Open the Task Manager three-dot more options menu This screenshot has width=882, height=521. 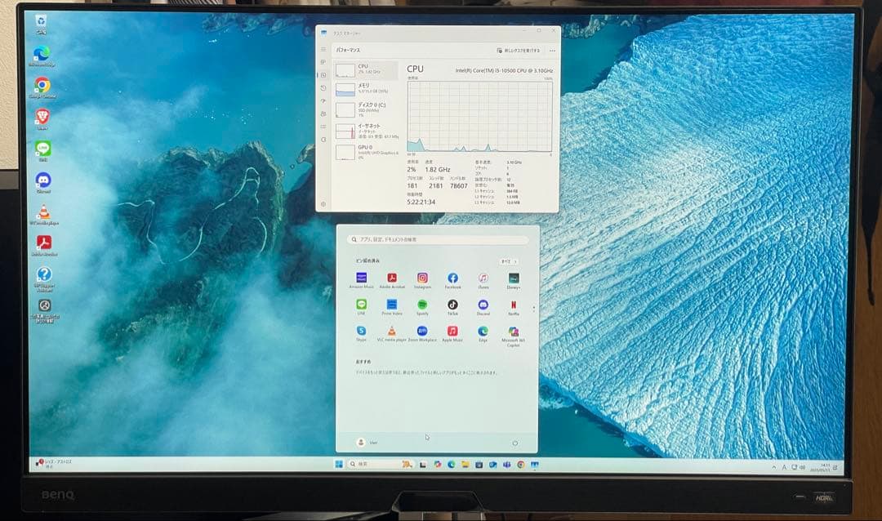click(552, 51)
